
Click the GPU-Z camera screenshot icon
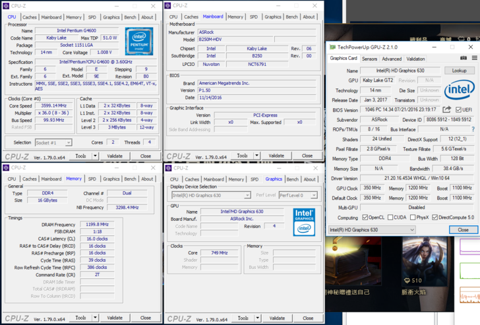point(464,59)
